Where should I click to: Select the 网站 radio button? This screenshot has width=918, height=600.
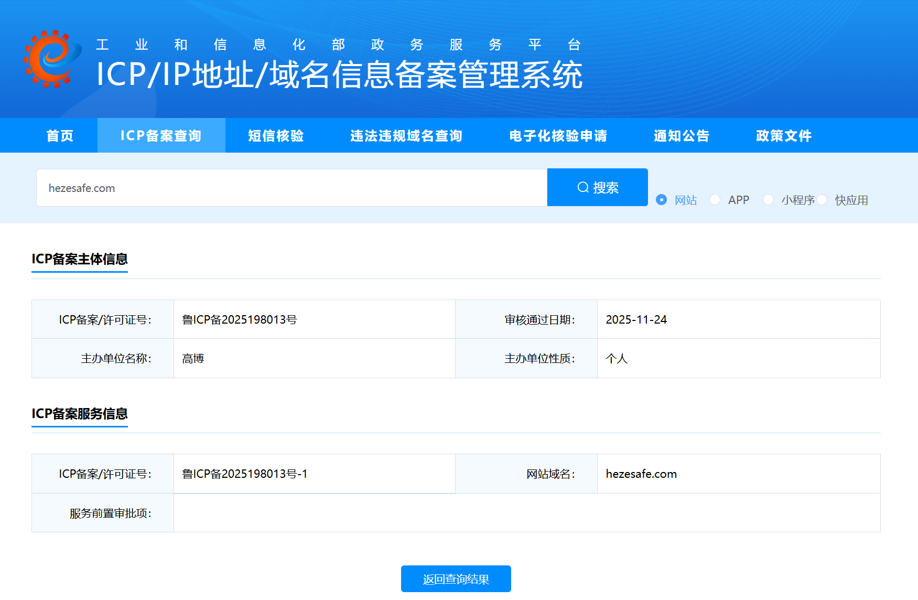(x=662, y=200)
